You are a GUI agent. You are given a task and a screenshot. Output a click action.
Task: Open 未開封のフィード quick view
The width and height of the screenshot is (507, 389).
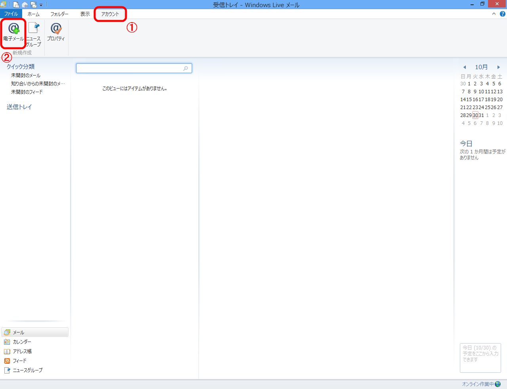(x=27, y=92)
